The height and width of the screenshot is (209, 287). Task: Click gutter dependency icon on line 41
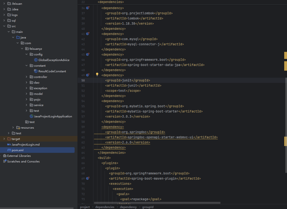click(x=88, y=34)
